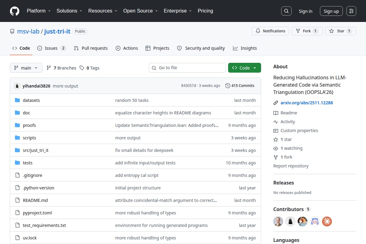This screenshot has width=366, height=244.
Task: Click the scripts folder icon
Action: (17, 138)
